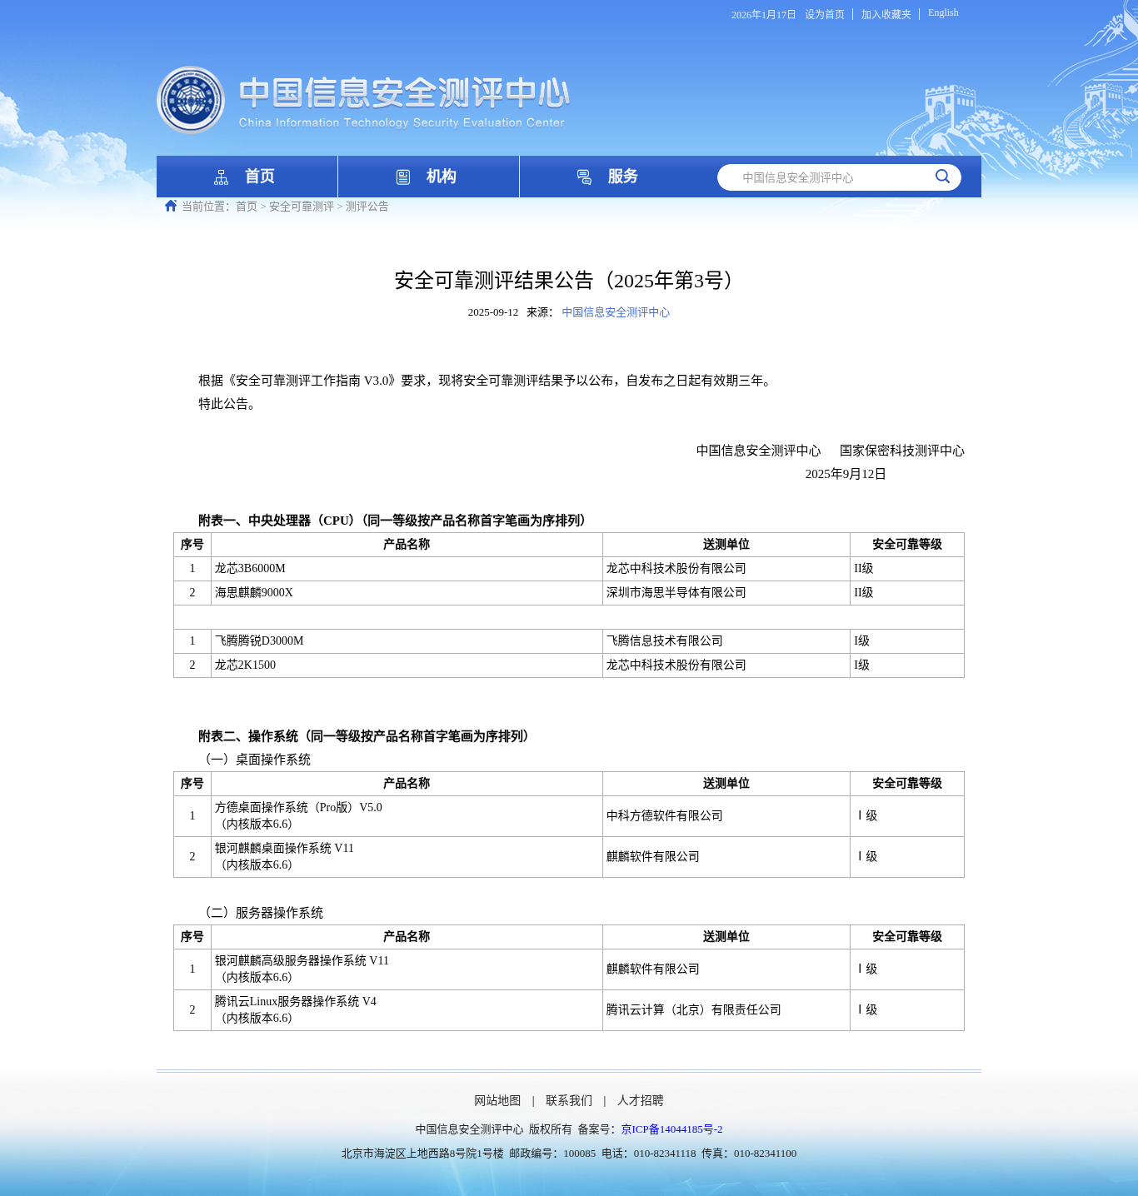Click the 首页 org-chart icon in navigation
1138x1196 pixels.
[x=221, y=177]
